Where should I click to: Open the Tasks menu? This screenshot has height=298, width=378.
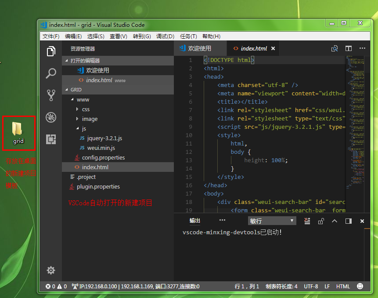pos(188,36)
